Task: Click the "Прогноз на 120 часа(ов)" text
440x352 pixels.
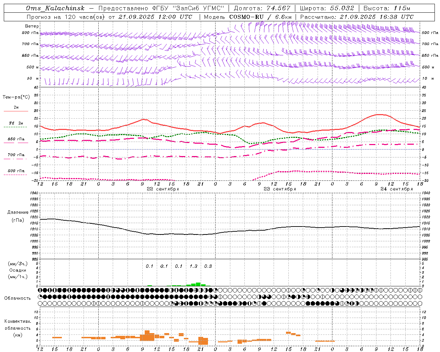Action: pos(66,17)
